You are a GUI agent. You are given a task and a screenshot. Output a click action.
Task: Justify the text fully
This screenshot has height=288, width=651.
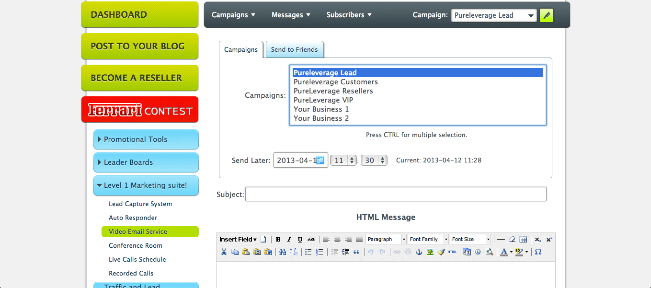click(359, 239)
